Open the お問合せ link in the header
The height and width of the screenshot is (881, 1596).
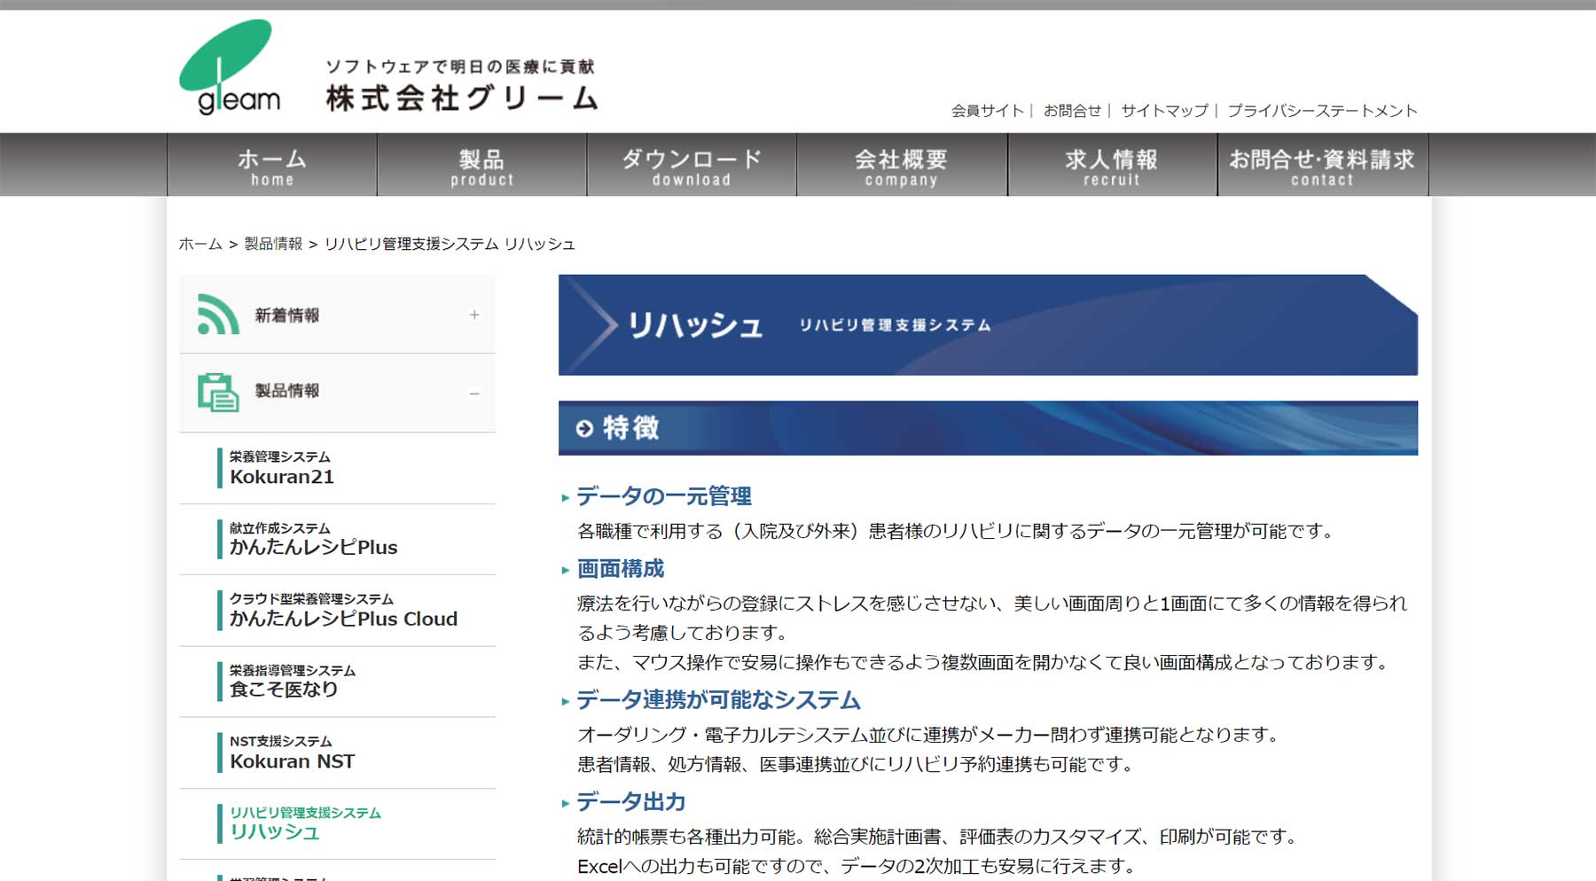coord(1072,111)
